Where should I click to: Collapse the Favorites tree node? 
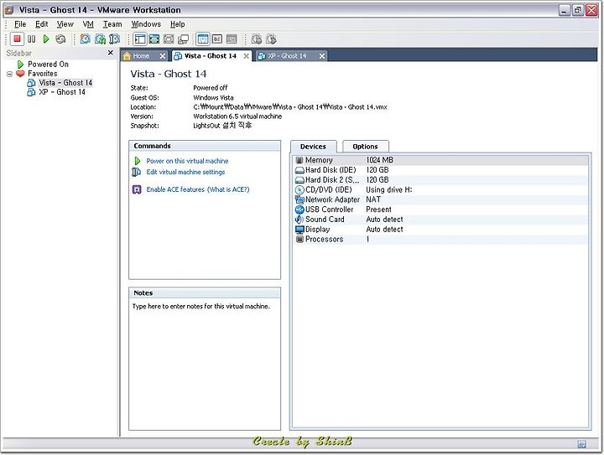click(9, 74)
